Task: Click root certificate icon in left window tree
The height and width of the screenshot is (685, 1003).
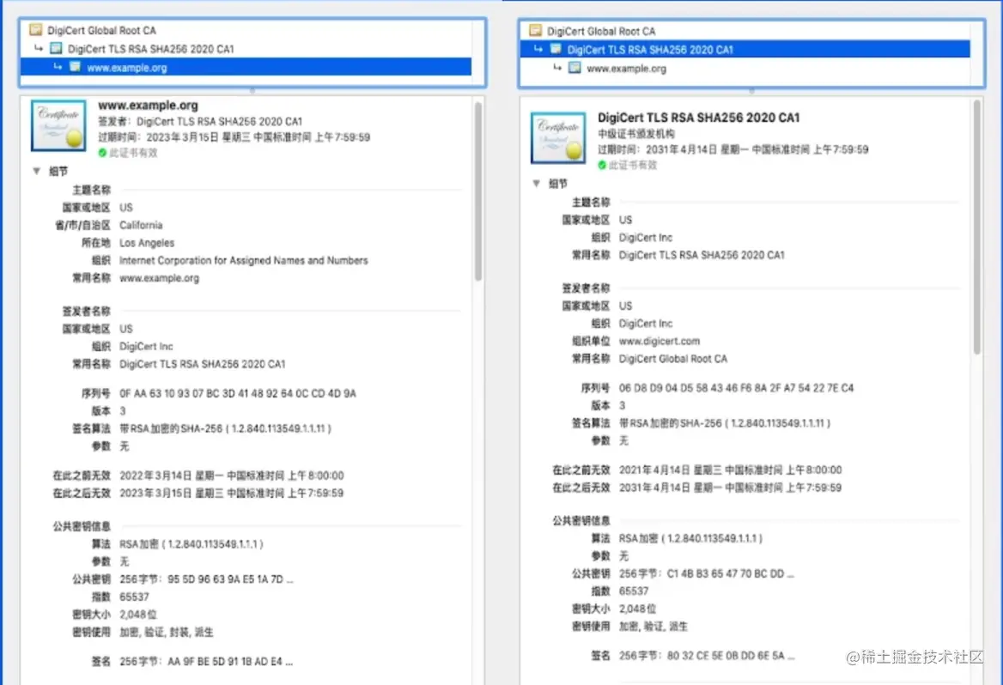Action: pyautogui.click(x=36, y=29)
